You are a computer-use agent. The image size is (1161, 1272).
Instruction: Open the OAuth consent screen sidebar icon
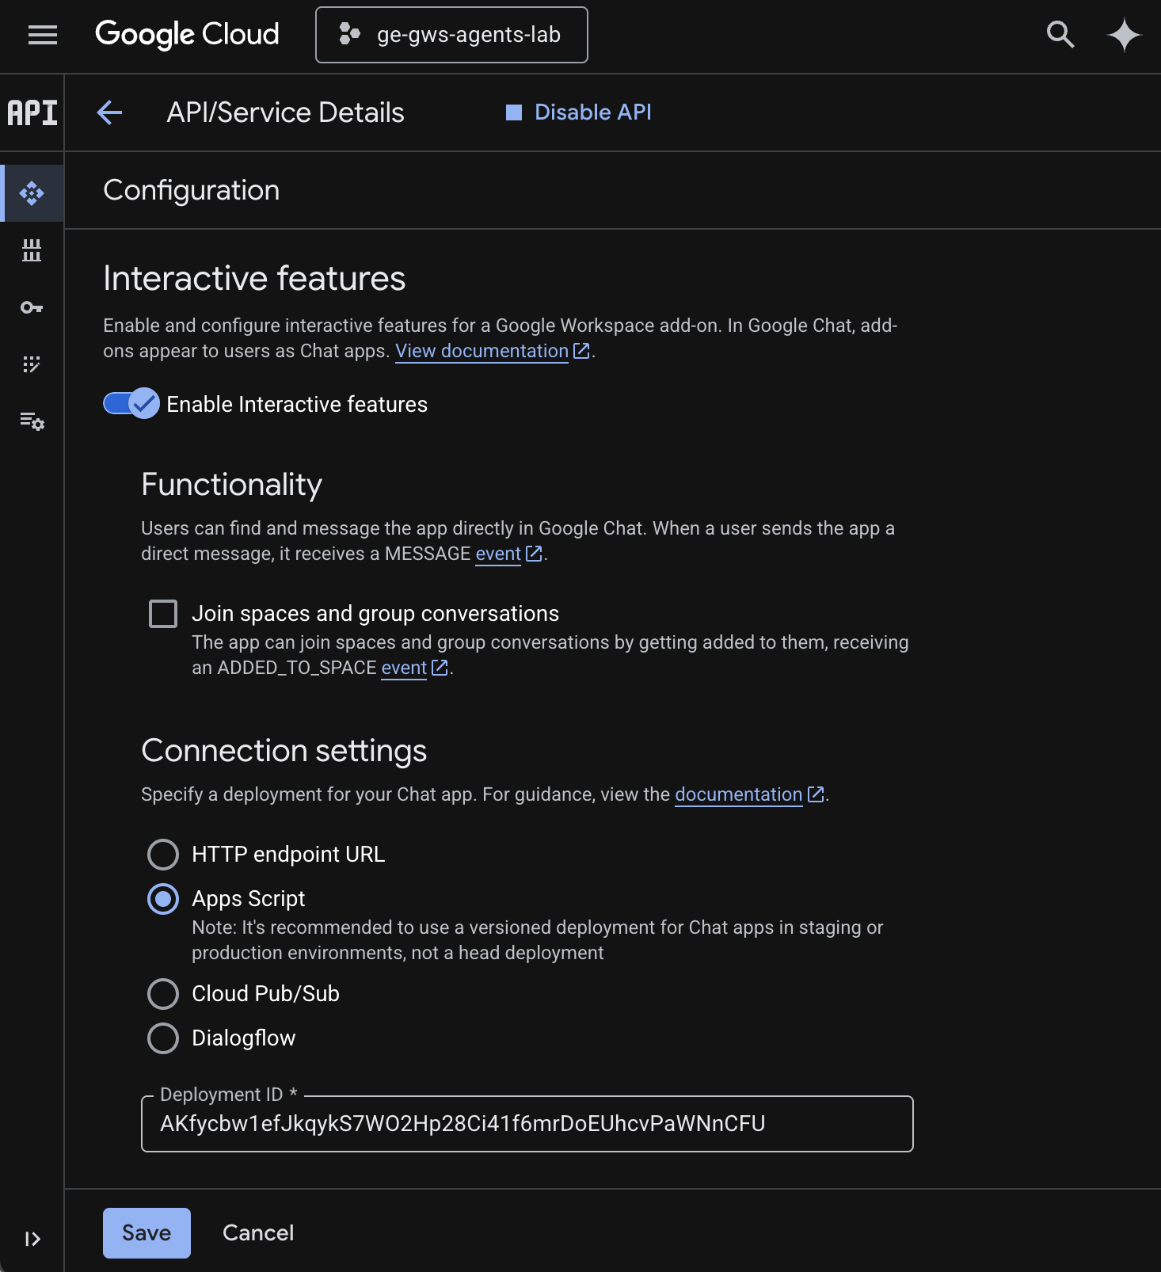(32, 364)
